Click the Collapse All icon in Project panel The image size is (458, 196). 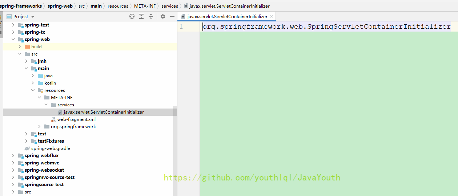(x=151, y=16)
